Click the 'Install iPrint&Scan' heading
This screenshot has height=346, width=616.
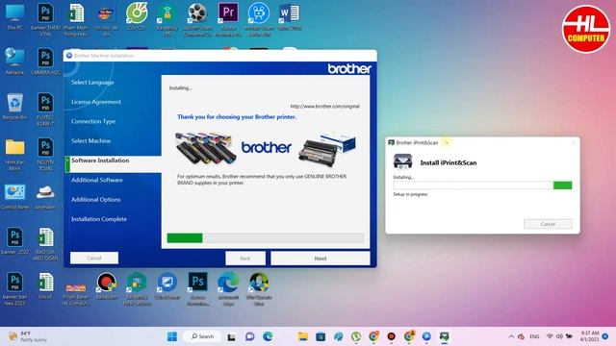449,162
